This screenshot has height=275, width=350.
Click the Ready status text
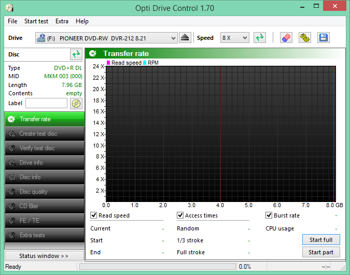pyautogui.click(x=13, y=267)
